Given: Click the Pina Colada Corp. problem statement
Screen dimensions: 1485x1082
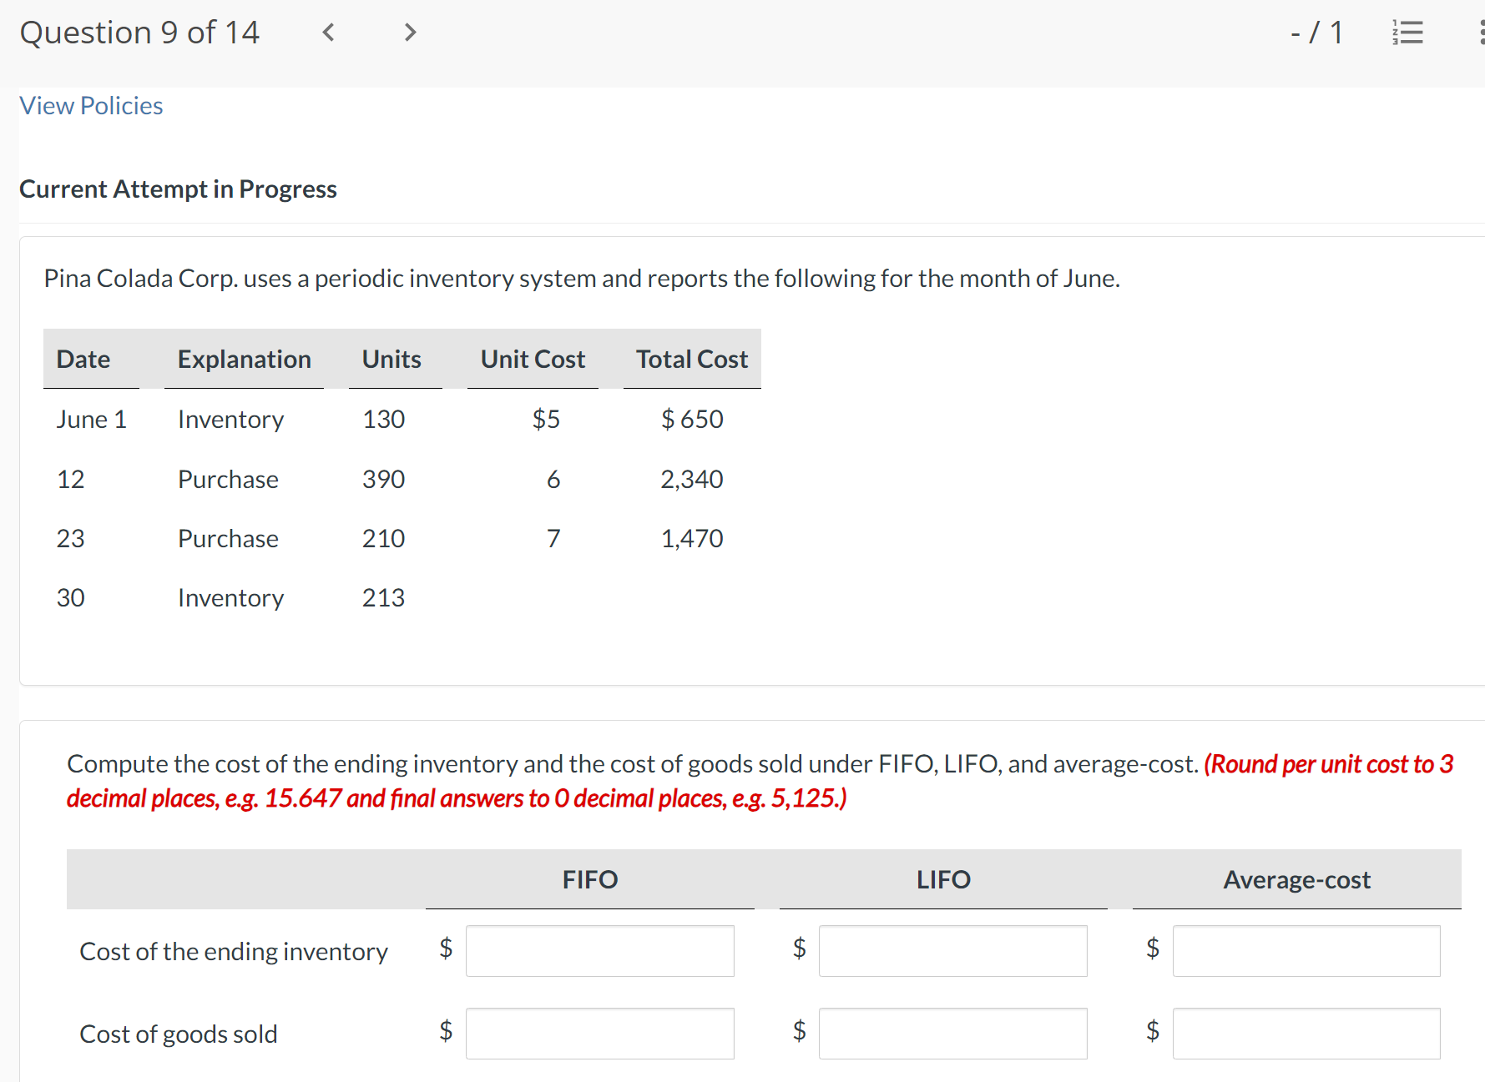Looking at the screenshot, I should (582, 278).
